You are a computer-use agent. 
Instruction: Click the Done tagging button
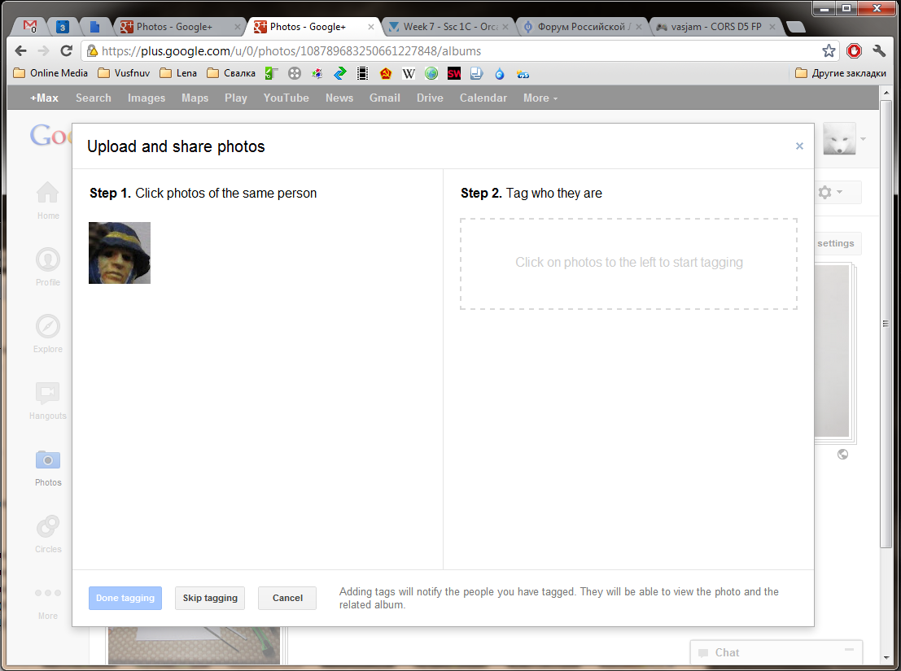tap(125, 598)
